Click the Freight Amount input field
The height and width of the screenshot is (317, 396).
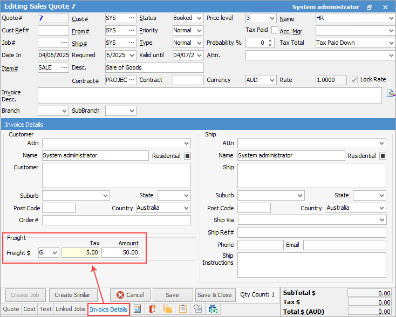pyautogui.click(x=120, y=252)
